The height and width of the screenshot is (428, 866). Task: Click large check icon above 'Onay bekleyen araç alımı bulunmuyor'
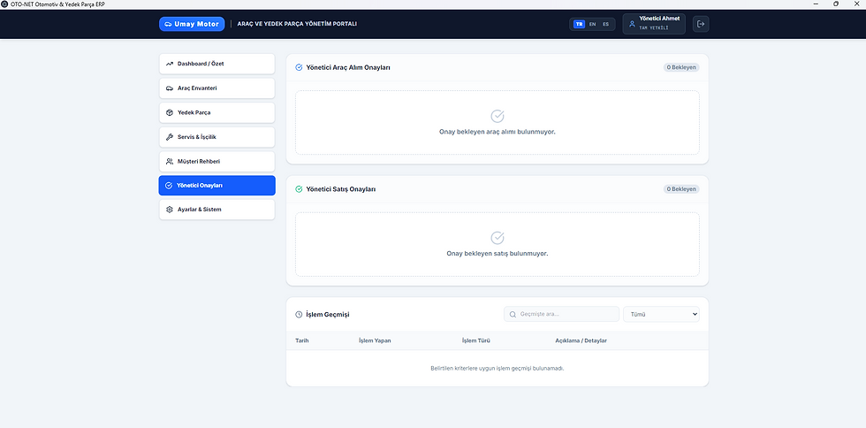497,116
